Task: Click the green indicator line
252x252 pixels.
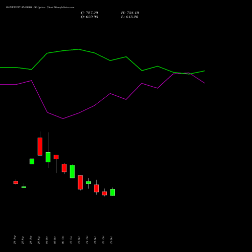Action: coord(102,56)
